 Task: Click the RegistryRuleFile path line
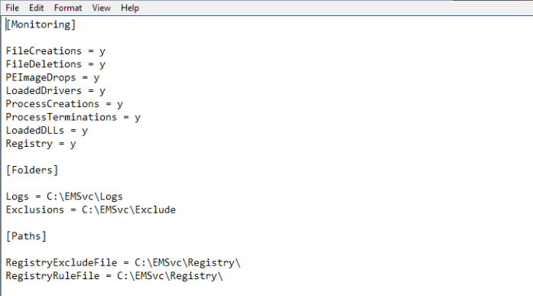(x=114, y=276)
